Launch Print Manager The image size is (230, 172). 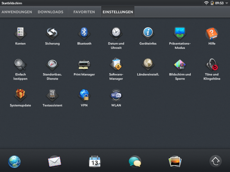[x=84, y=65]
